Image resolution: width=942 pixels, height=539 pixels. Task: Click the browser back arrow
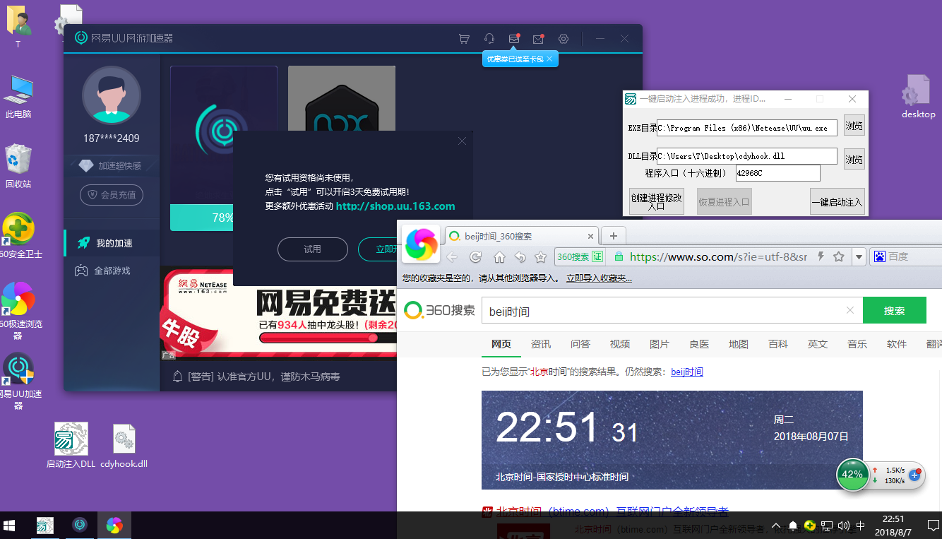pos(452,257)
